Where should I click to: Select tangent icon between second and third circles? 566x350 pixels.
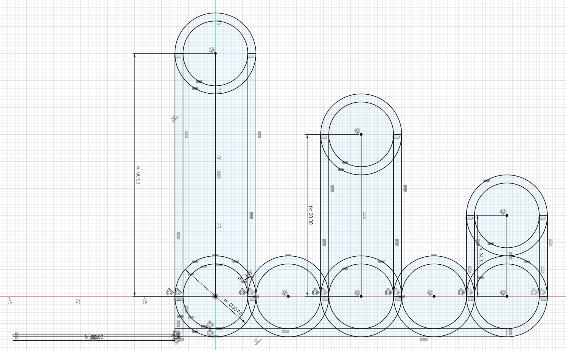click(316, 292)
